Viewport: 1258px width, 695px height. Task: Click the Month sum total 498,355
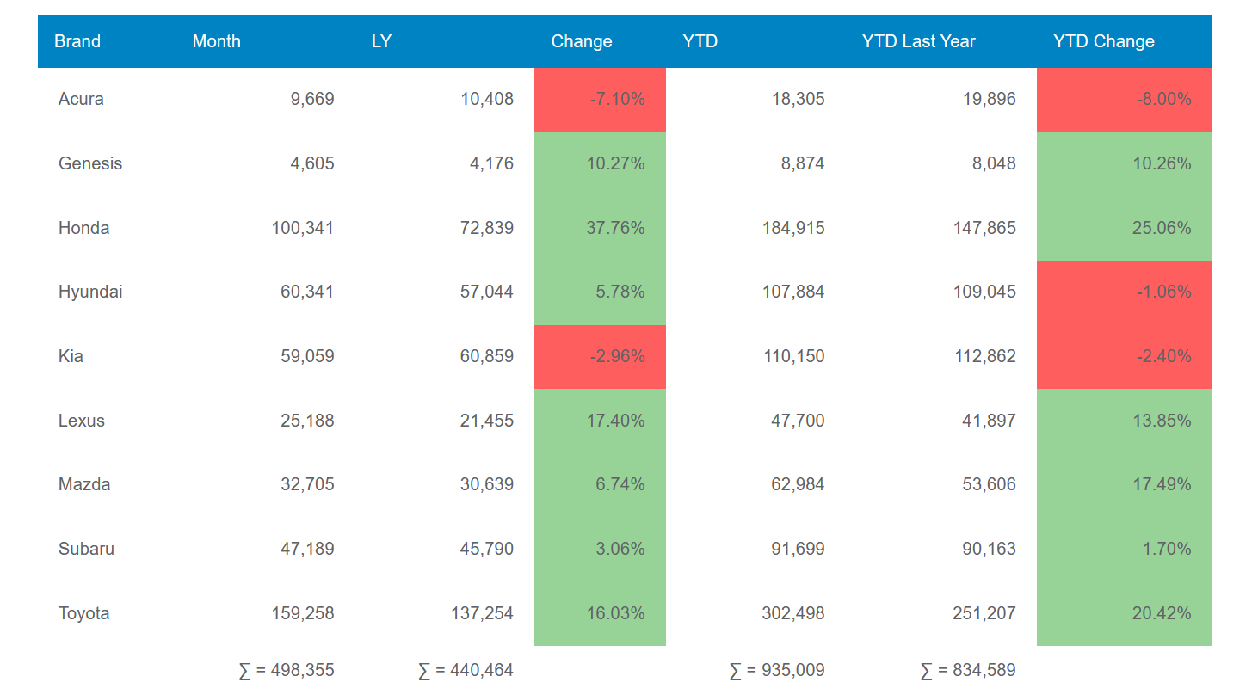287,670
